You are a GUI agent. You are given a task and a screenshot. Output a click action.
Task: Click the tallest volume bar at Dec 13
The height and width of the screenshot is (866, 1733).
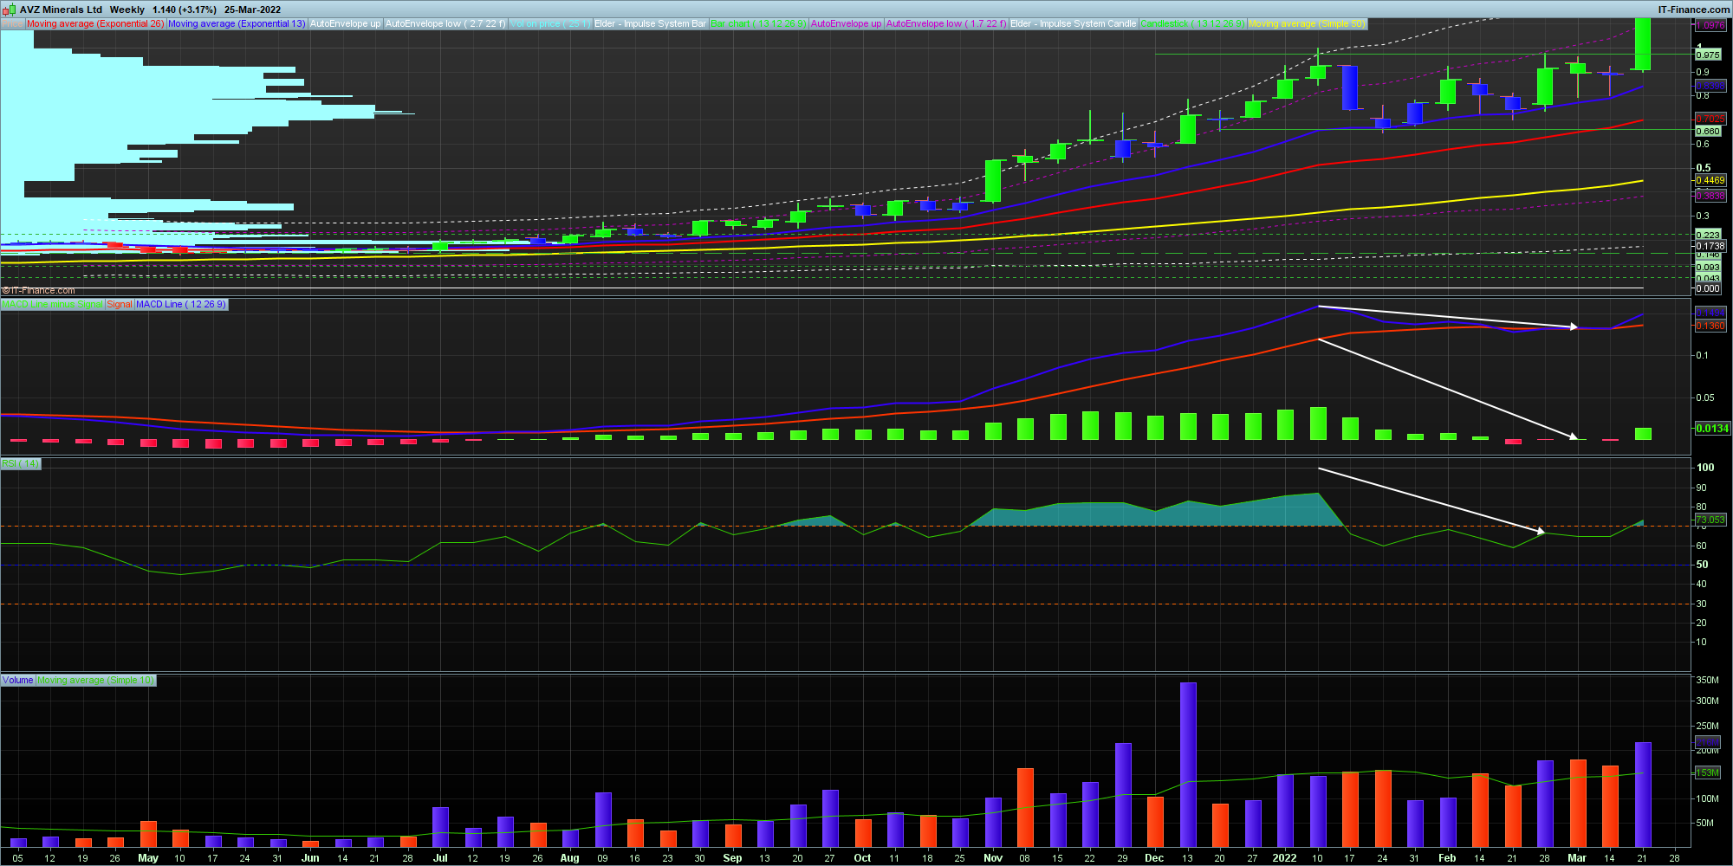click(1188, 765)
